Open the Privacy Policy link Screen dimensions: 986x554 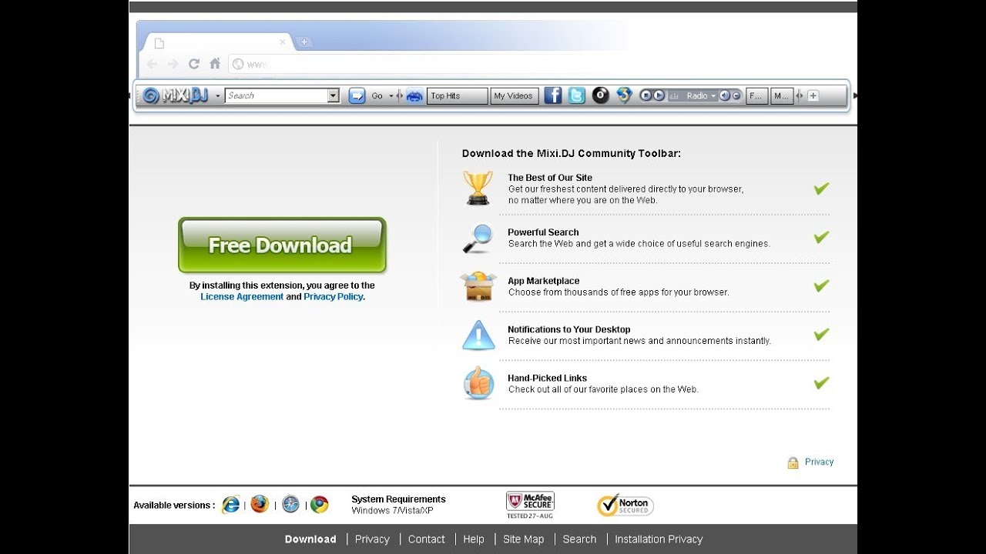333,297
